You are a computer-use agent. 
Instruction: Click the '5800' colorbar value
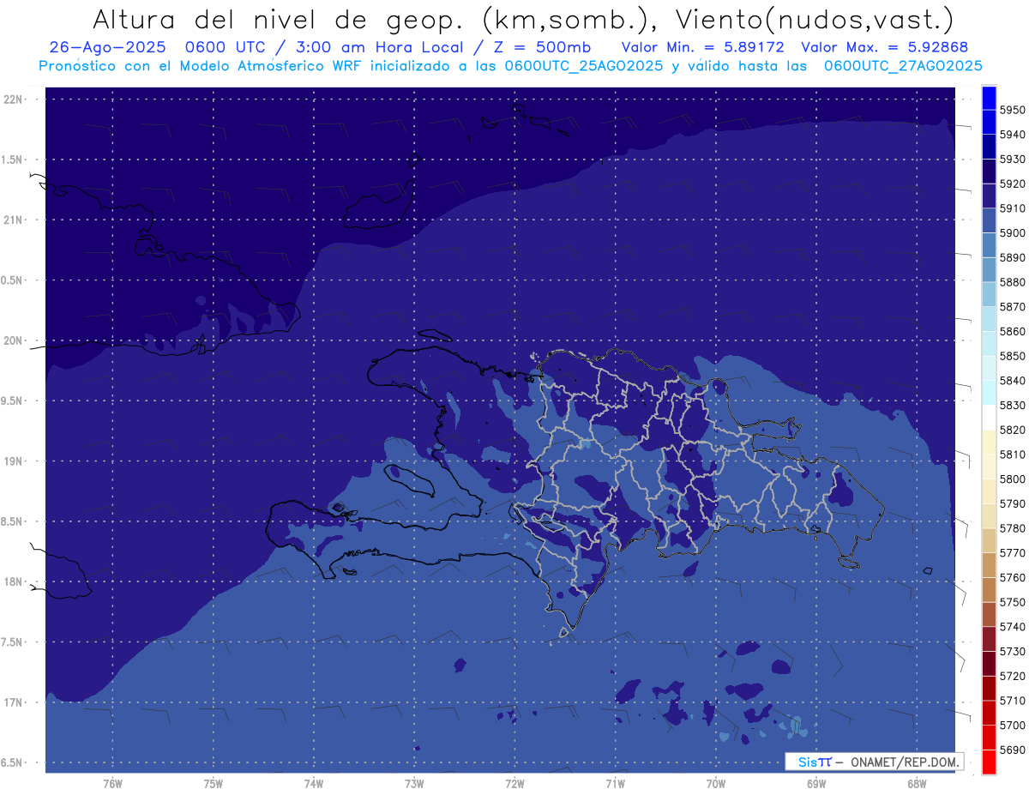[1012, 479]
